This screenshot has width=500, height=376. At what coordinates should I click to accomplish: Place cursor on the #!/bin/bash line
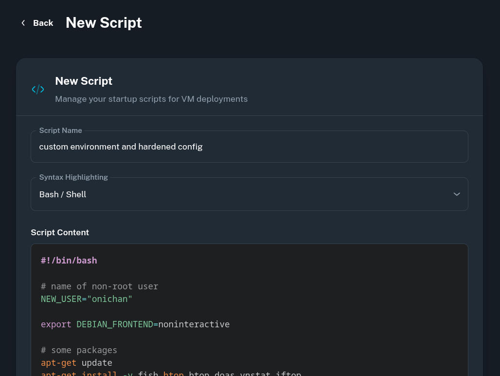click(x=69, y=261)
